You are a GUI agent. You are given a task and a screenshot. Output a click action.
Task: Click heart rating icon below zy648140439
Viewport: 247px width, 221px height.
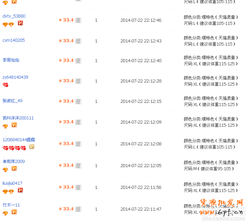(x=5, y=85)
